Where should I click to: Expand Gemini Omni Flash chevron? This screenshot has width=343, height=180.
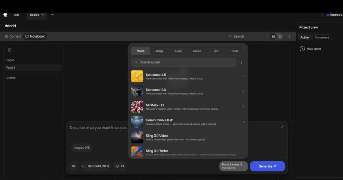[x=243, y=122]
